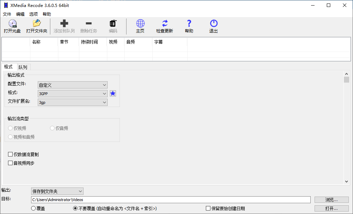Image resolution: width=353 pixels, height=214 pixels.
Task: Expand the 文件扩展名 dropdown showing 3gp
Action: coord(72,102)
